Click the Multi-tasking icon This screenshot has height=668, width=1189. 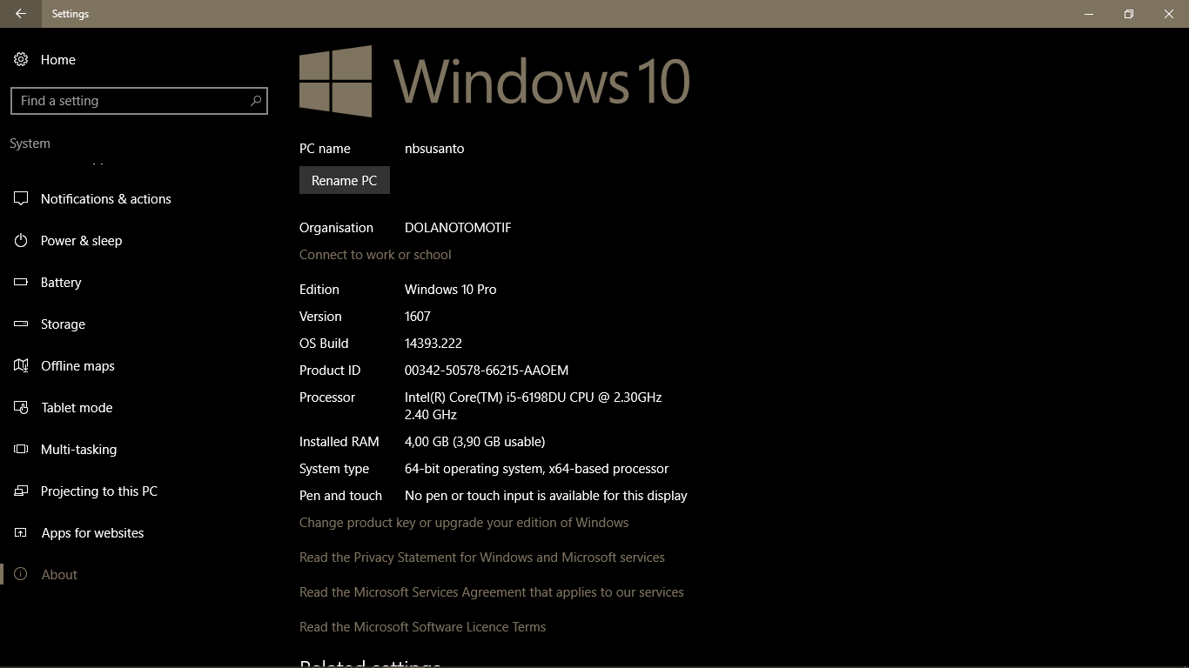click(x=21, y=450)
